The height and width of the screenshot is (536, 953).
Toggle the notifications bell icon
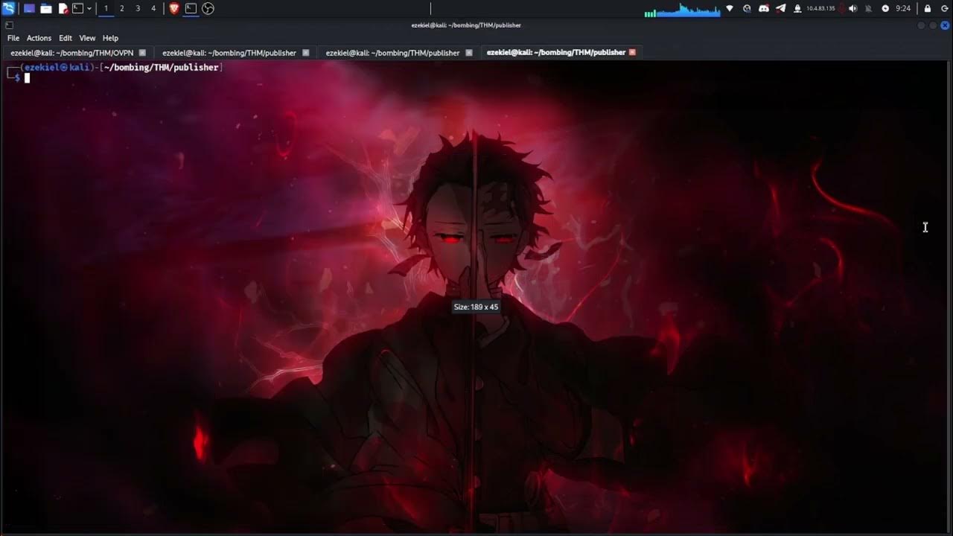click(868, 8)
